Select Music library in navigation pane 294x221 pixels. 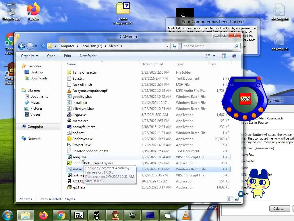(x=35, y=102)
